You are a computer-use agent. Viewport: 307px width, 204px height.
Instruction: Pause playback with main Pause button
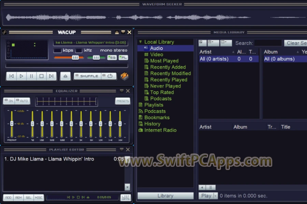click(x=31, y=76)
